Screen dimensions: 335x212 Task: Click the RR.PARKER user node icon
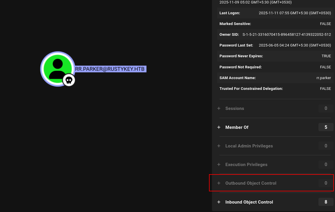point(57,69)
